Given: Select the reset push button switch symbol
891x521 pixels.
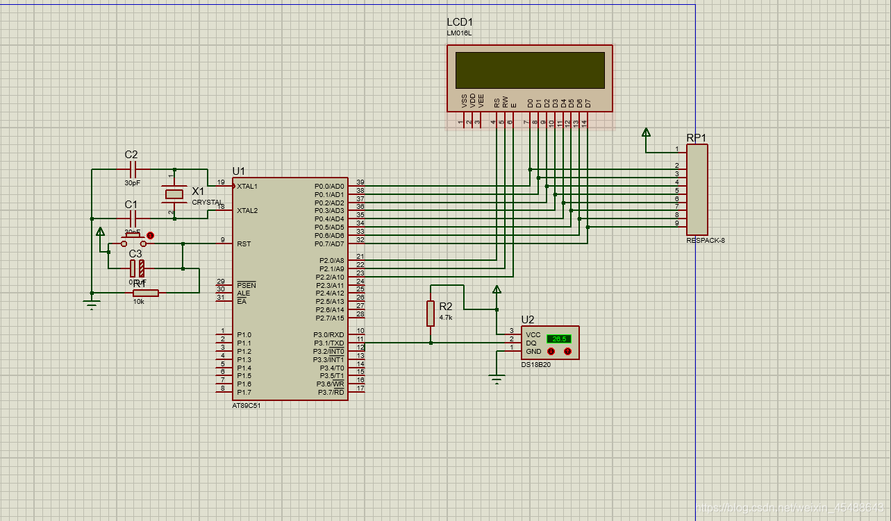Looking at the screenshot, I should [133, 239].
